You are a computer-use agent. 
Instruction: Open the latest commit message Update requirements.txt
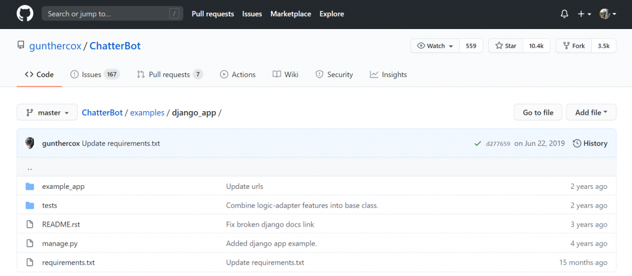pos(121,143)
